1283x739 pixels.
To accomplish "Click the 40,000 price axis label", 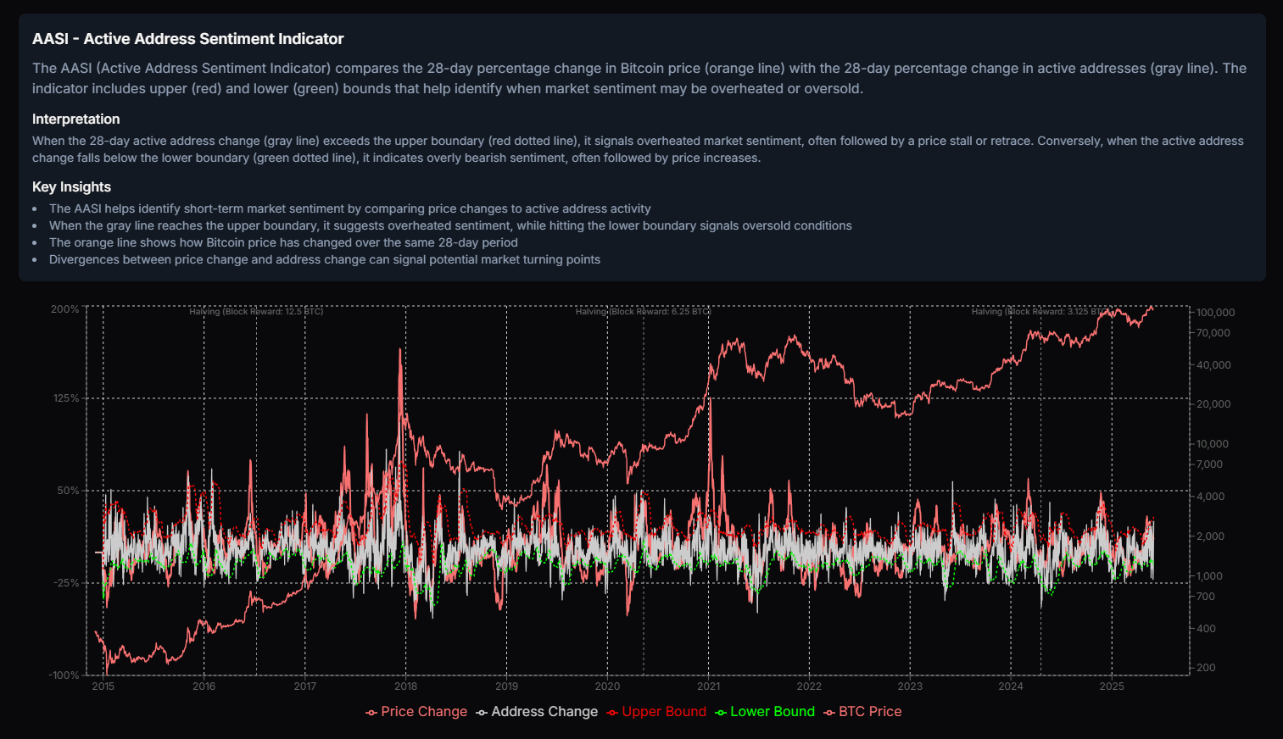I will pos(1213,365).
